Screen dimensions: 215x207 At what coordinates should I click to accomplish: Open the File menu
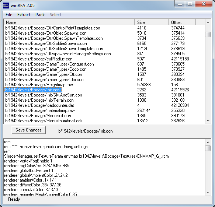click(9, 15)
